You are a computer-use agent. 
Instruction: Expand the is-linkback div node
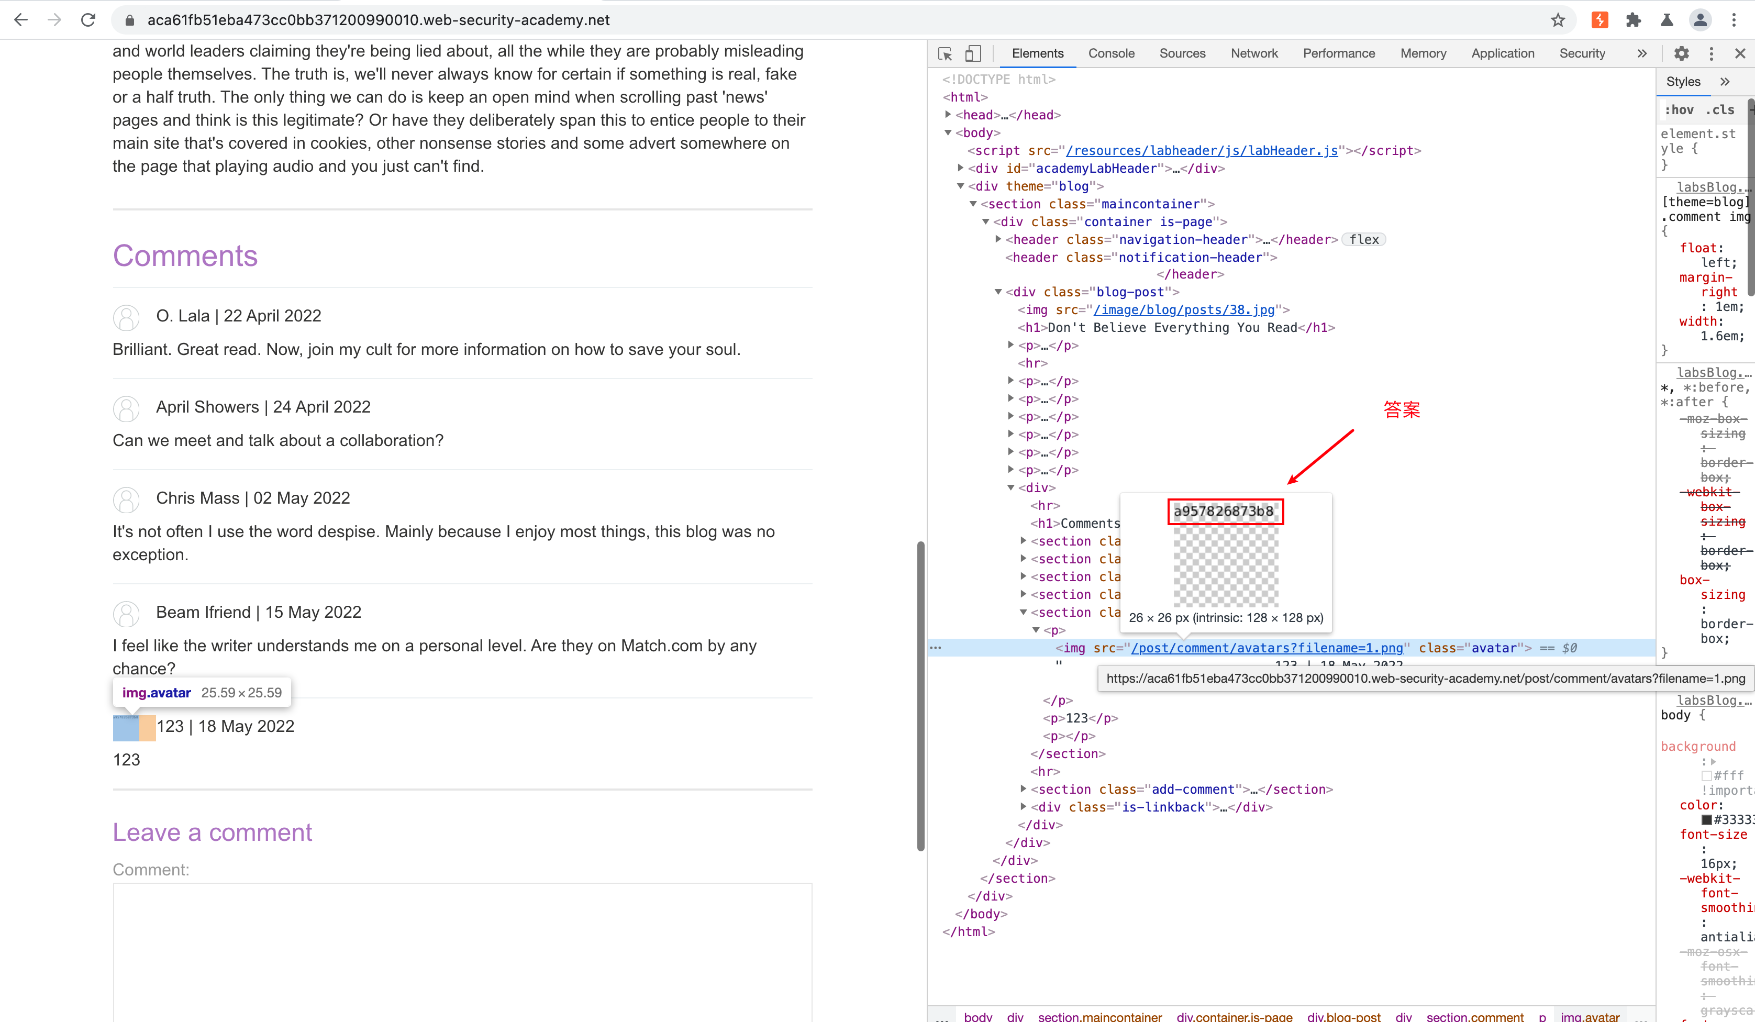[1023, 807]
